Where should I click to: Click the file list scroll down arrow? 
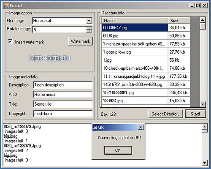(x=203, y=104)
